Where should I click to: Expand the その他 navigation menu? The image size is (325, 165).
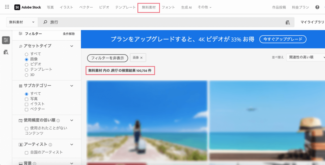[x=204, y=7]
